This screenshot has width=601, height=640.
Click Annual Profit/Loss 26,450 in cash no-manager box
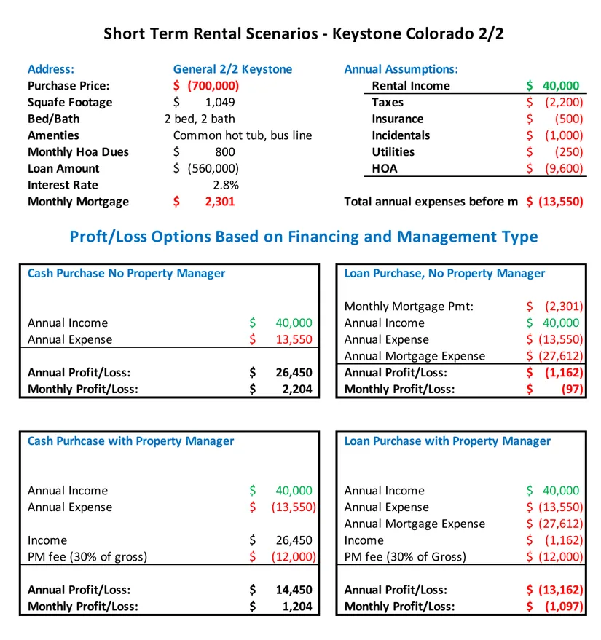pyautogui.click(x=294, y=372)
